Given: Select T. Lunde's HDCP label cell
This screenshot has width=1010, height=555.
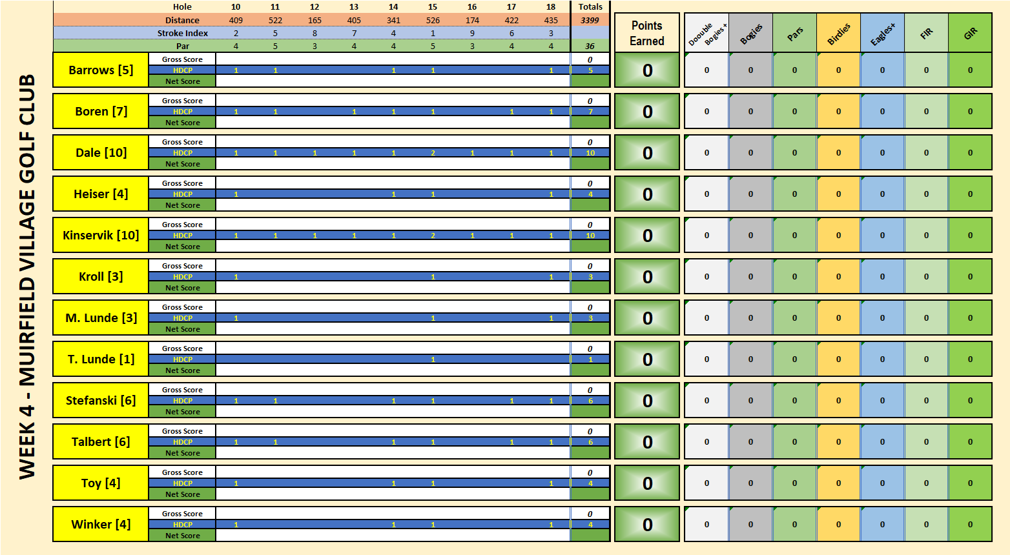Looking at the screenshot, I should coord(182,359).
